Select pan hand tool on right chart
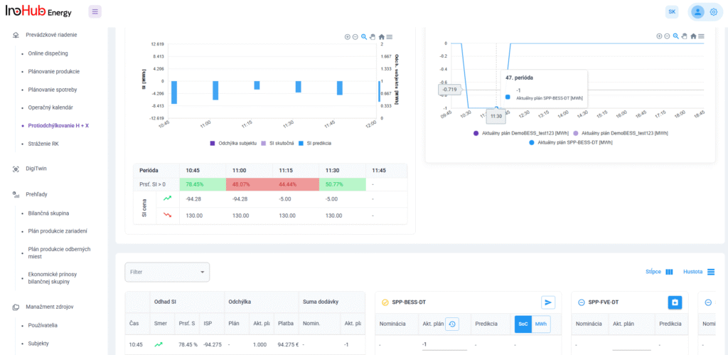 pos(684,36)
